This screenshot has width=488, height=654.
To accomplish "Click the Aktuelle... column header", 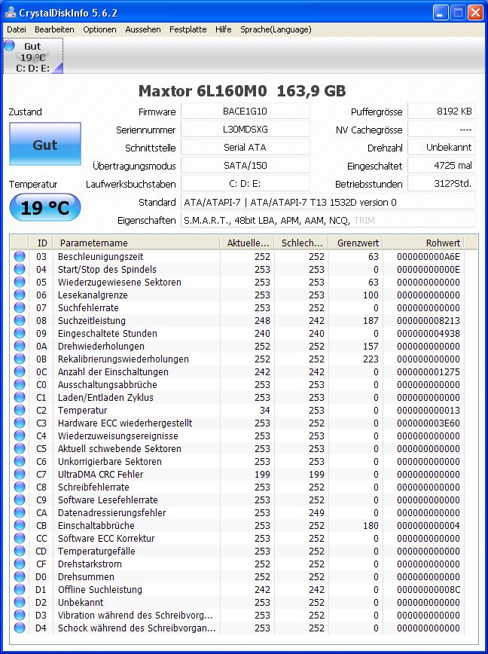I will (x=247, y=243).
